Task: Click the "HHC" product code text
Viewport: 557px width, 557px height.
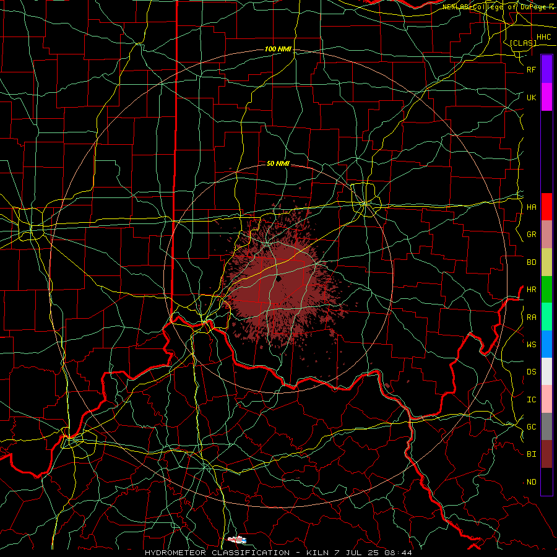Action: (544, 37)
